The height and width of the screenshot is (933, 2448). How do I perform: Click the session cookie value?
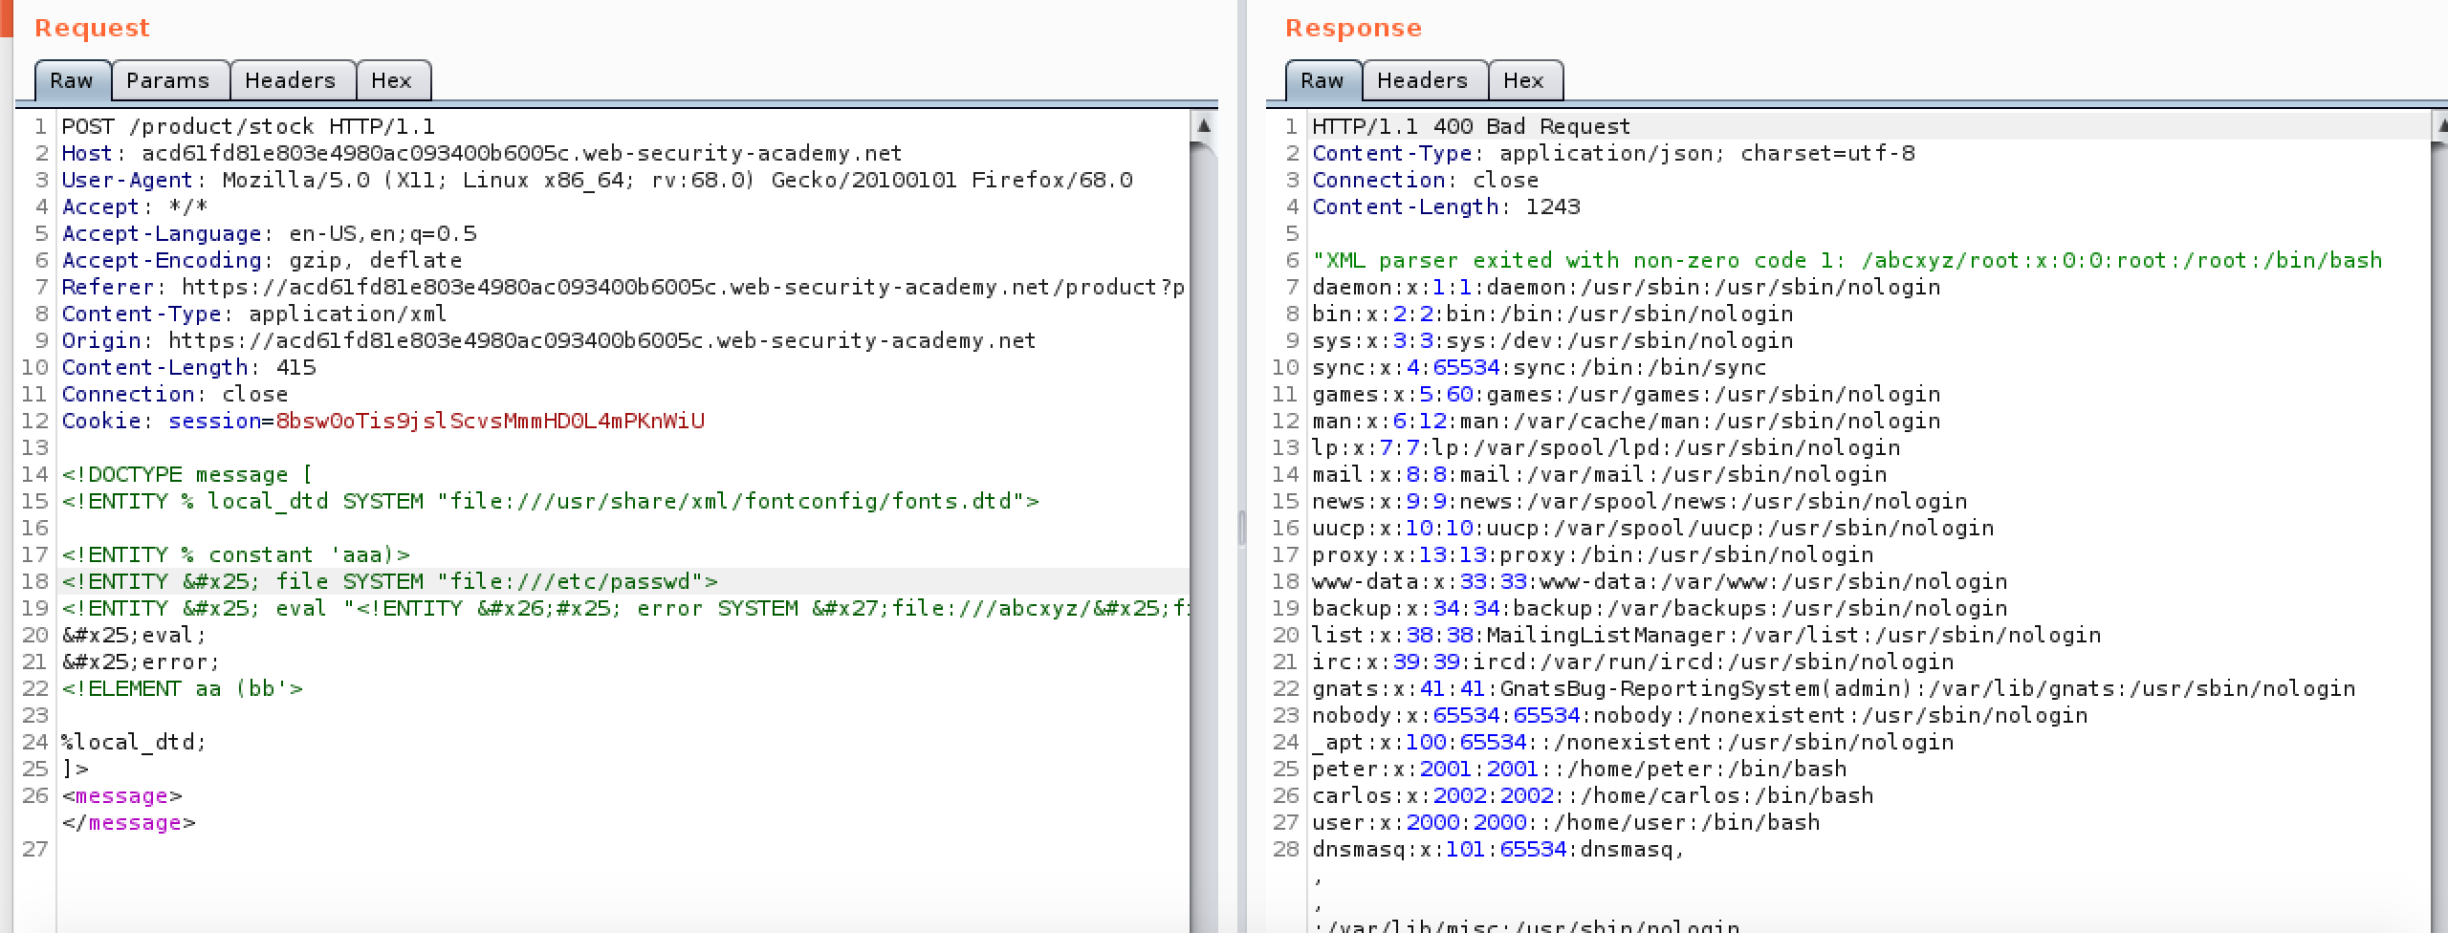click(490, 421)
